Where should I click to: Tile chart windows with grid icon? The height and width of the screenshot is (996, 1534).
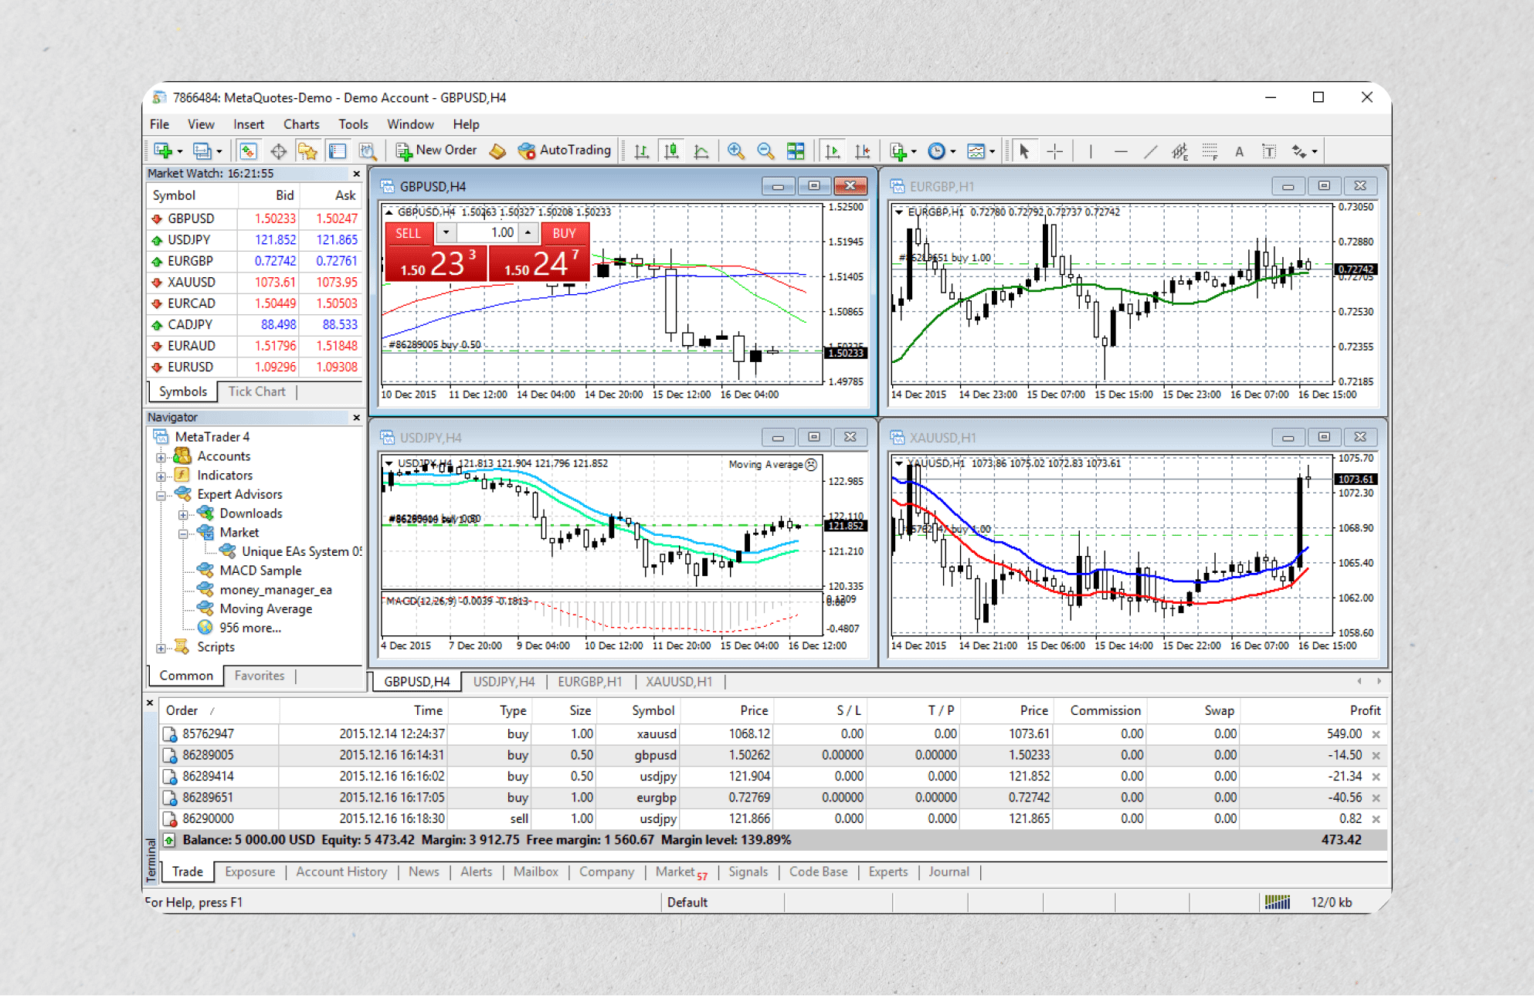coord(796,151)
